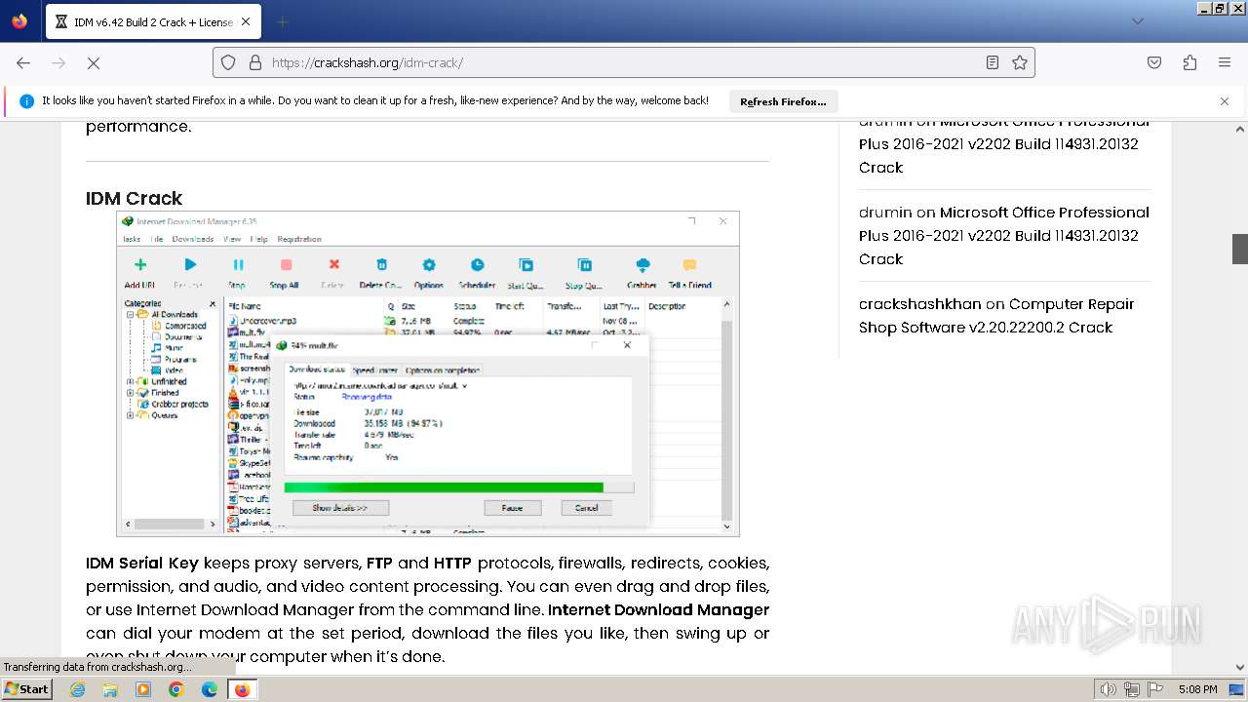
Task: Open network status tray icon
Action: click(1132, 689)
